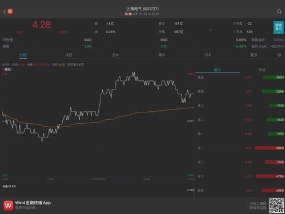Switch to the 月K chart tab
The height and width of the screenshot is (214, 285).
208,55
